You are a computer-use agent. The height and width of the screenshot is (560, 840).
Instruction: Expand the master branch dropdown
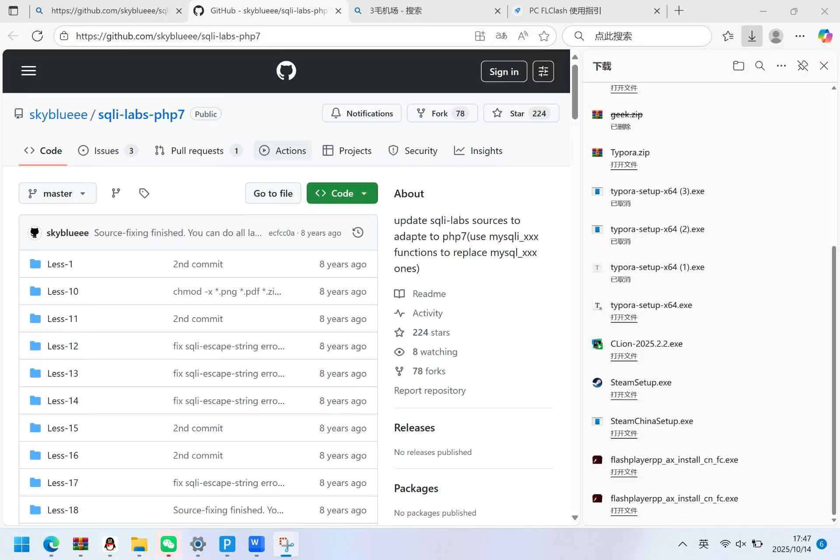(x=57, y=193)
